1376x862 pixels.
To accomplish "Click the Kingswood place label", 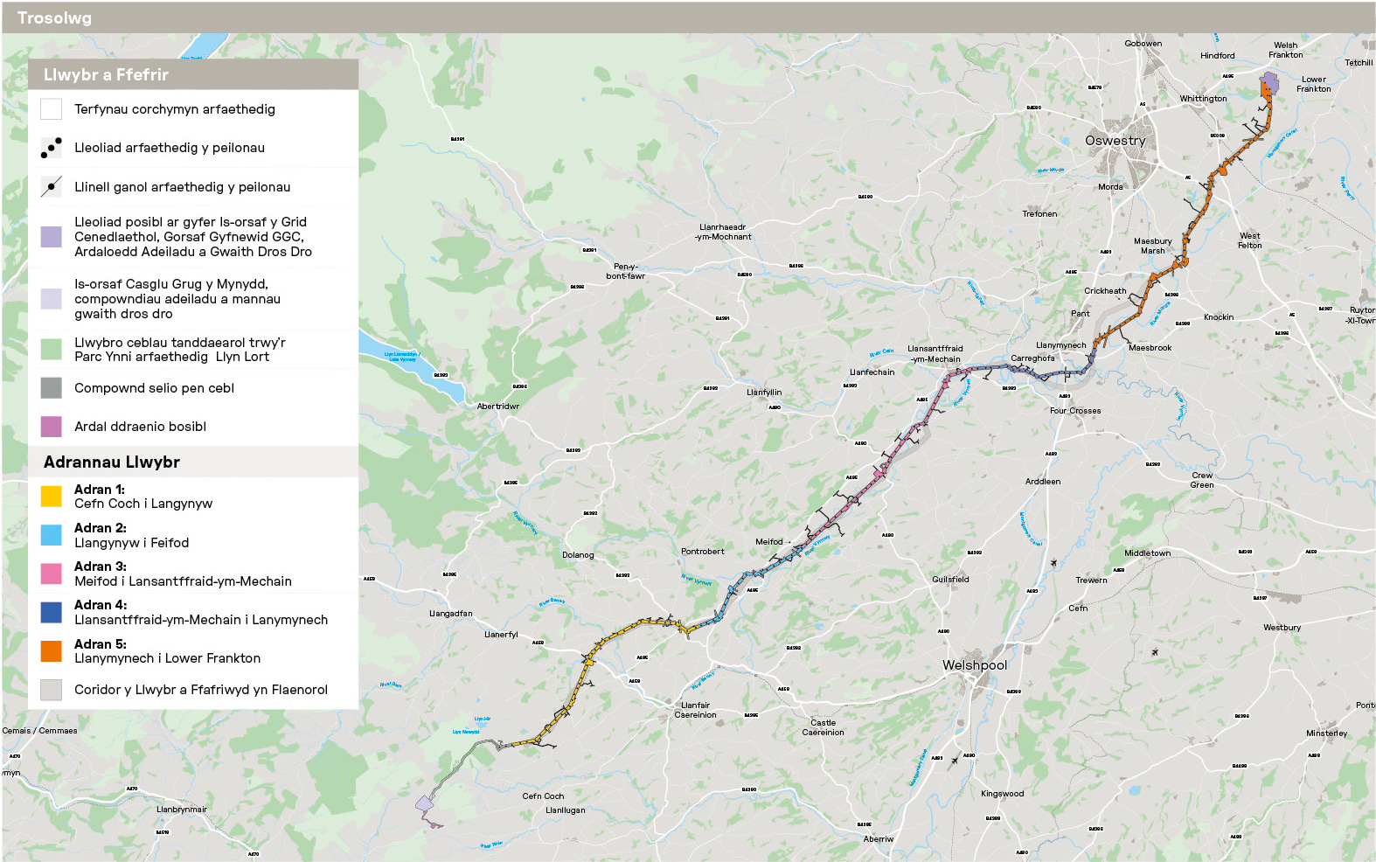I will [x=1002, y=795].
